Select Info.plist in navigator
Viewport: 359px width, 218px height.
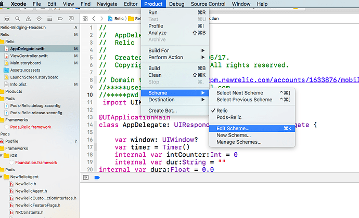point(18,84)
